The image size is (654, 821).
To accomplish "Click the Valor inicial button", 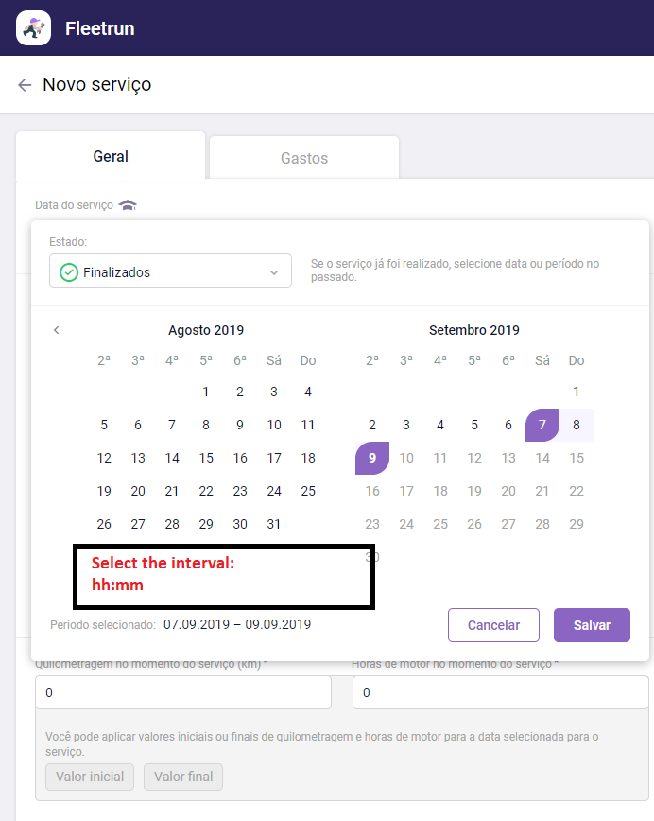I will point(90,777).
